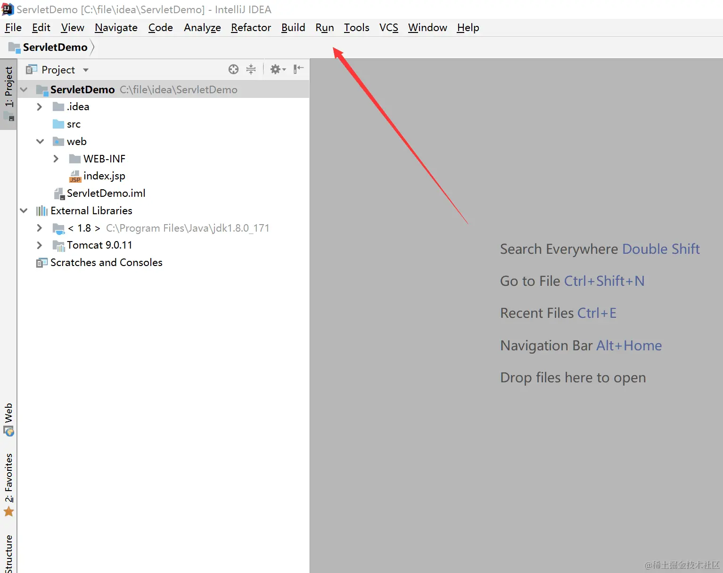The image size is (723, 573).
Task: Open the Project view type dropdown arrow
Action: point(86,70)
